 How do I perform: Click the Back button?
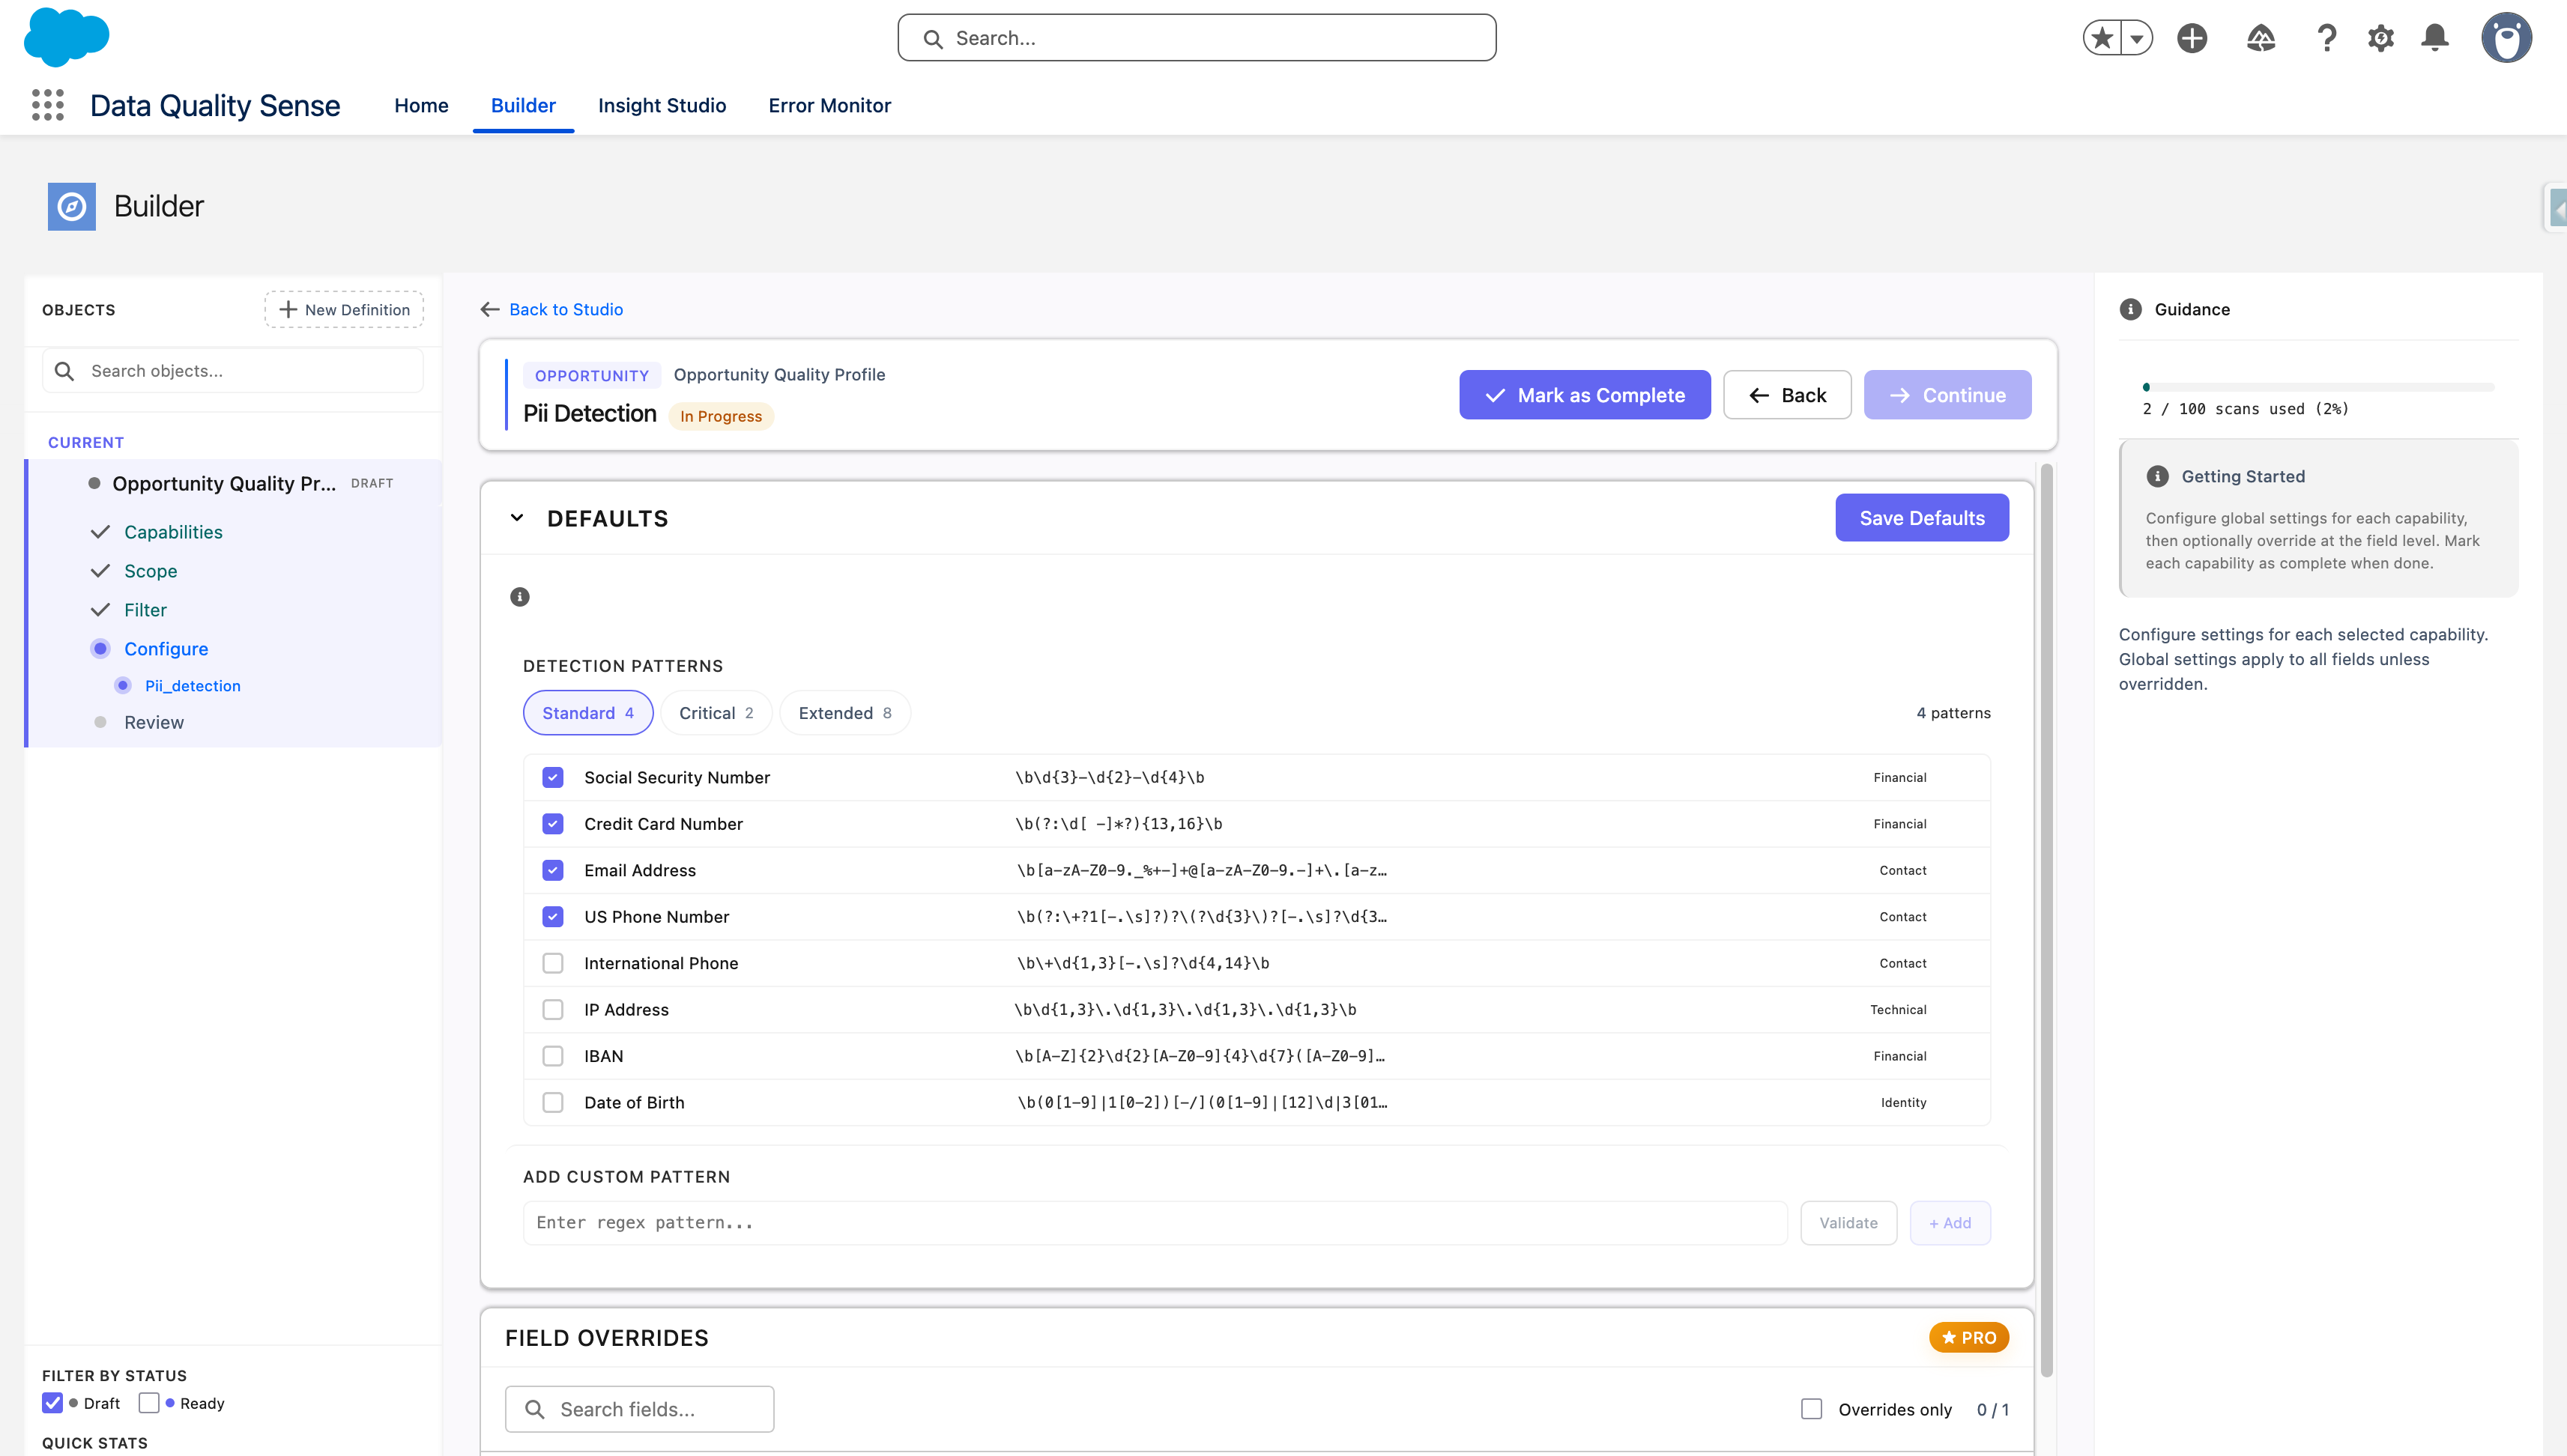1787,395
